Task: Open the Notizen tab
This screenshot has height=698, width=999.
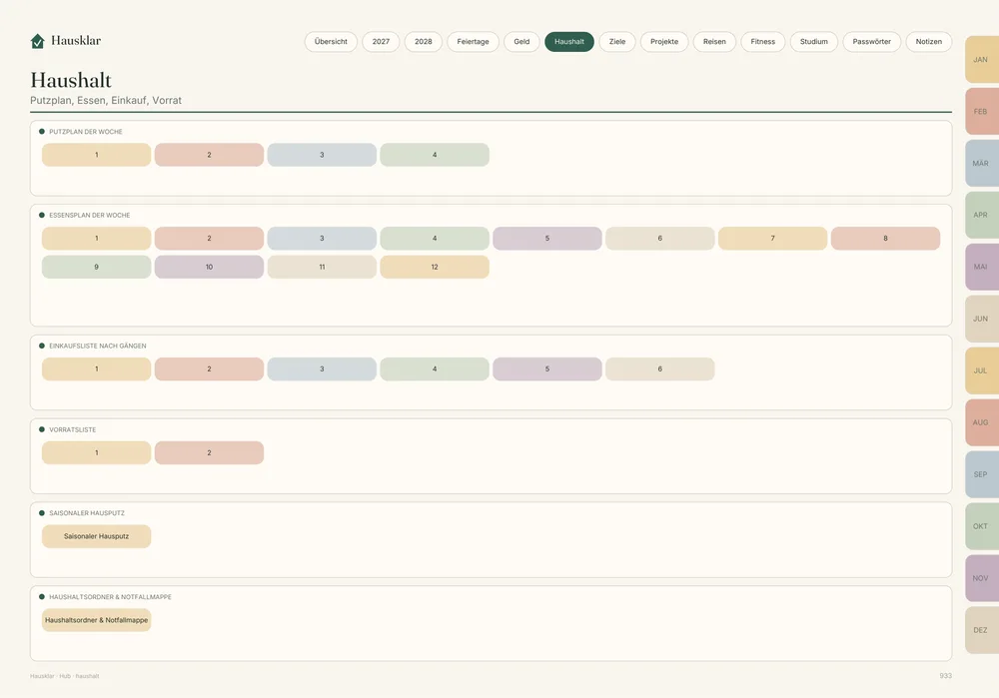Action: pos(928,41)
